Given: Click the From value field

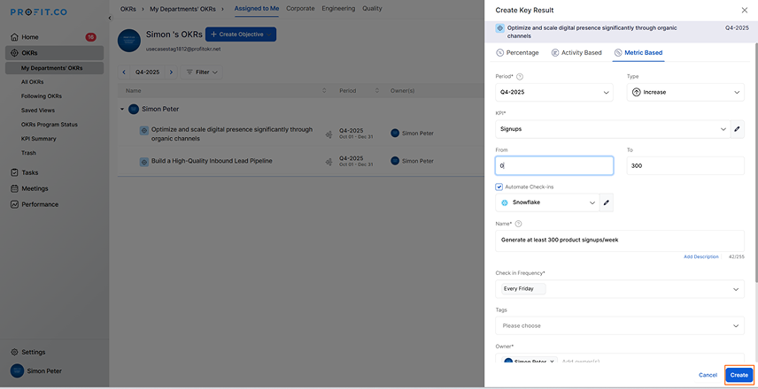Looking at the screenshot, I should tap(554, 165).
